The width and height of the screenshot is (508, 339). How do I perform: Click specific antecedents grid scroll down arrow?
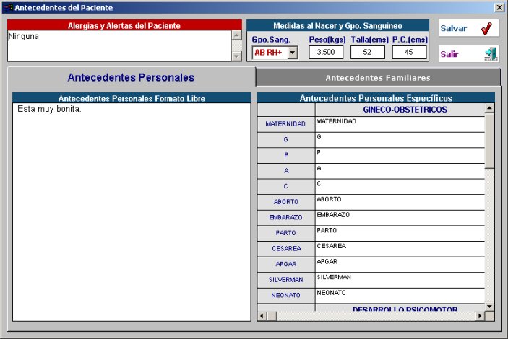click(489, 307)
